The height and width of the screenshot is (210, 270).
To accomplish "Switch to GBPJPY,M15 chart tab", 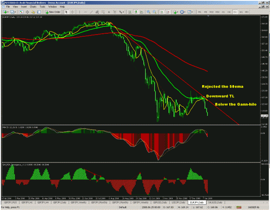I will point(10,202).
